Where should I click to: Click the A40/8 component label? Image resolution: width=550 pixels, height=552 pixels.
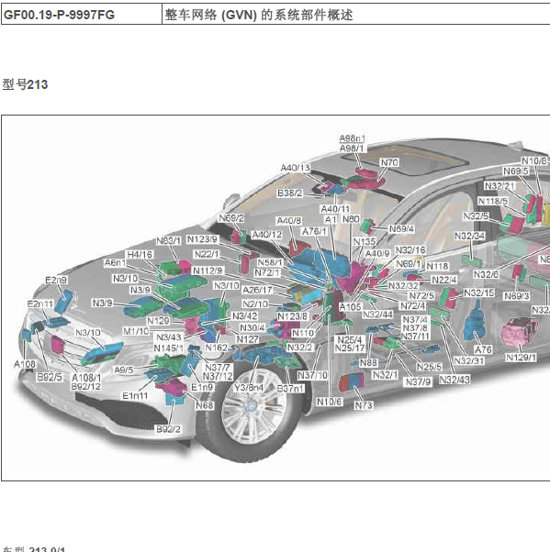(x=288, y=221)
